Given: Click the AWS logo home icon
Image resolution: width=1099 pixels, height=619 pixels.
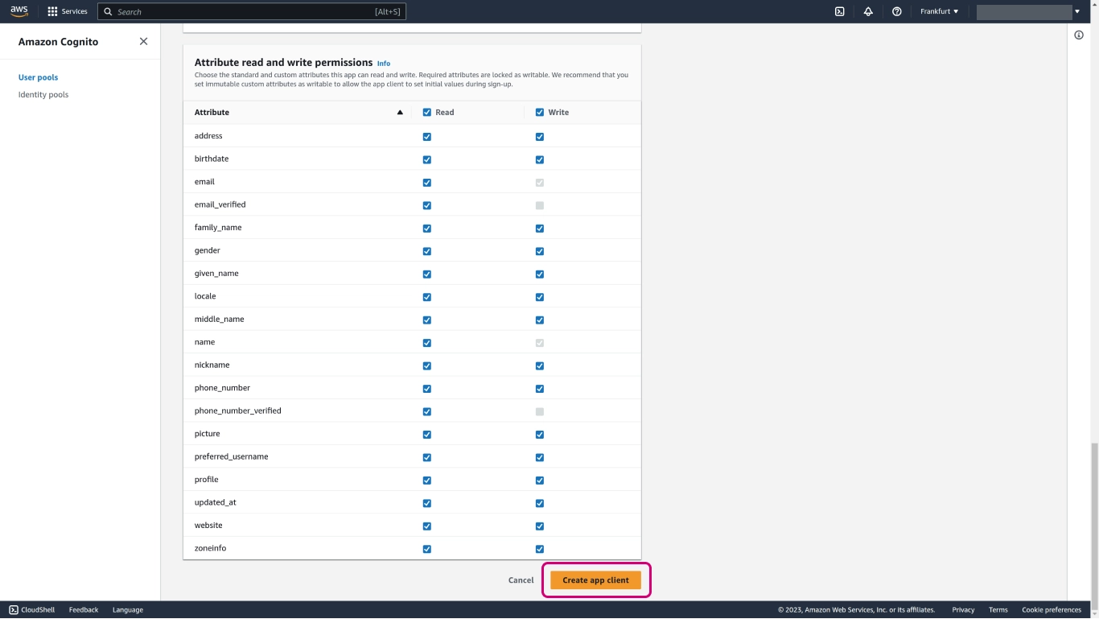Looking at the screenshot, I should pyautogui.click(x=19, y=11).
